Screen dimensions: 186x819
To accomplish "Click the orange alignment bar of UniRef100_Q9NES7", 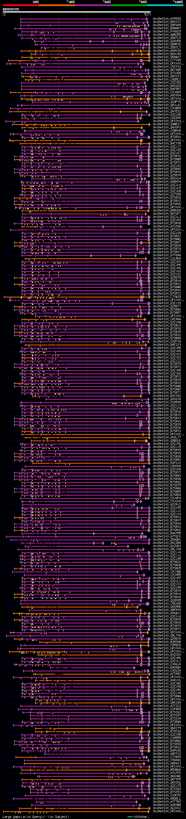I will (x=81, y=124).
